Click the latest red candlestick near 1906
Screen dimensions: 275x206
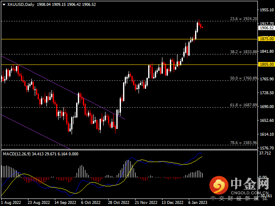pos(202,27)
